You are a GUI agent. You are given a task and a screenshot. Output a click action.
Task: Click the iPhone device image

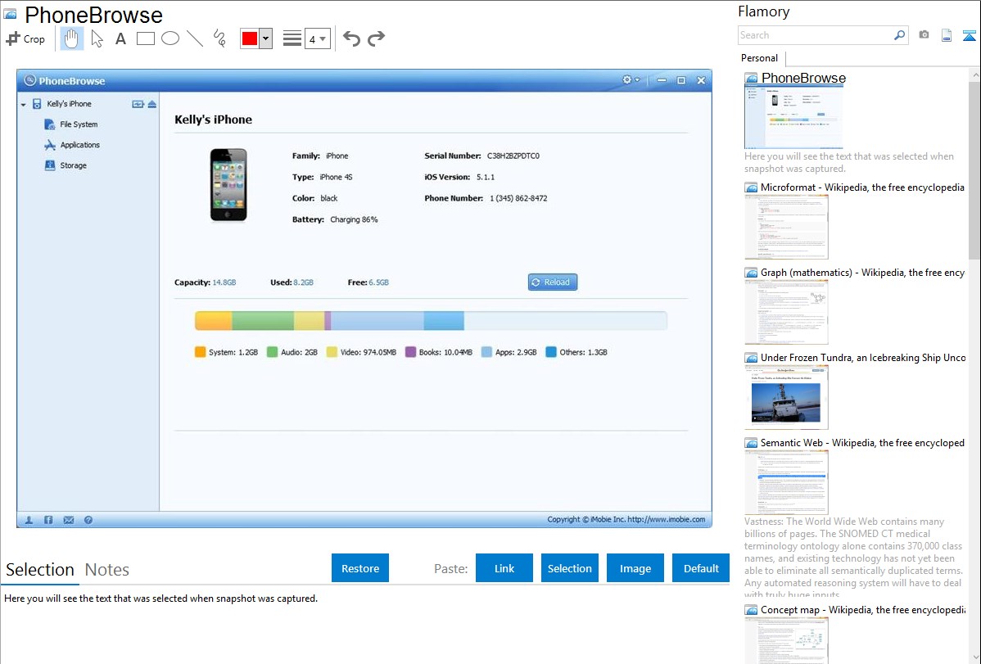tap(228, 184)
